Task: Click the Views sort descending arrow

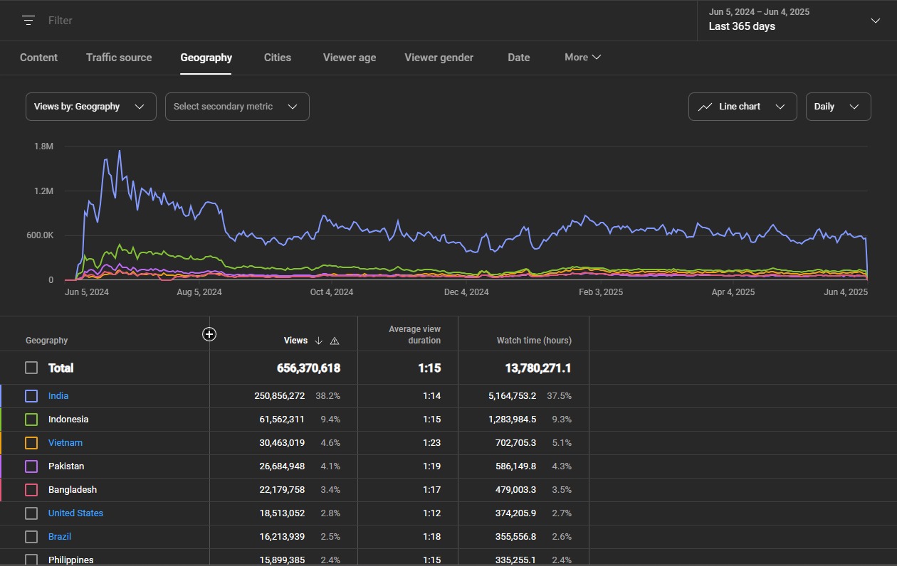Action: (318, 341)
